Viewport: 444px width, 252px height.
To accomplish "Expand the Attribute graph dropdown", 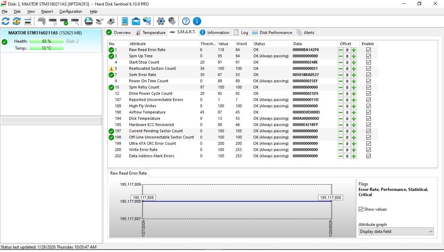I will click(x=430, y=232).
